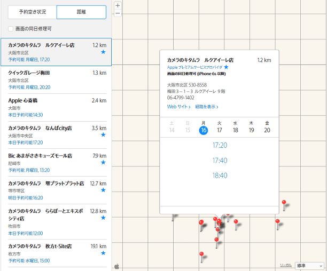Open the 標準 map type dropdown

(309, 266)
